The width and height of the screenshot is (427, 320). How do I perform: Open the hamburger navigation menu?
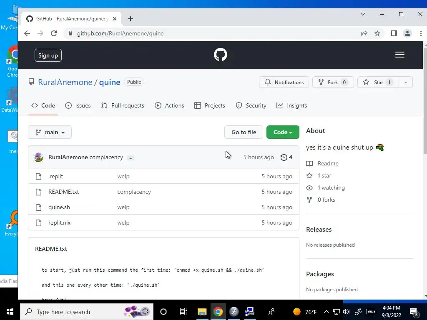click(399, 55)
